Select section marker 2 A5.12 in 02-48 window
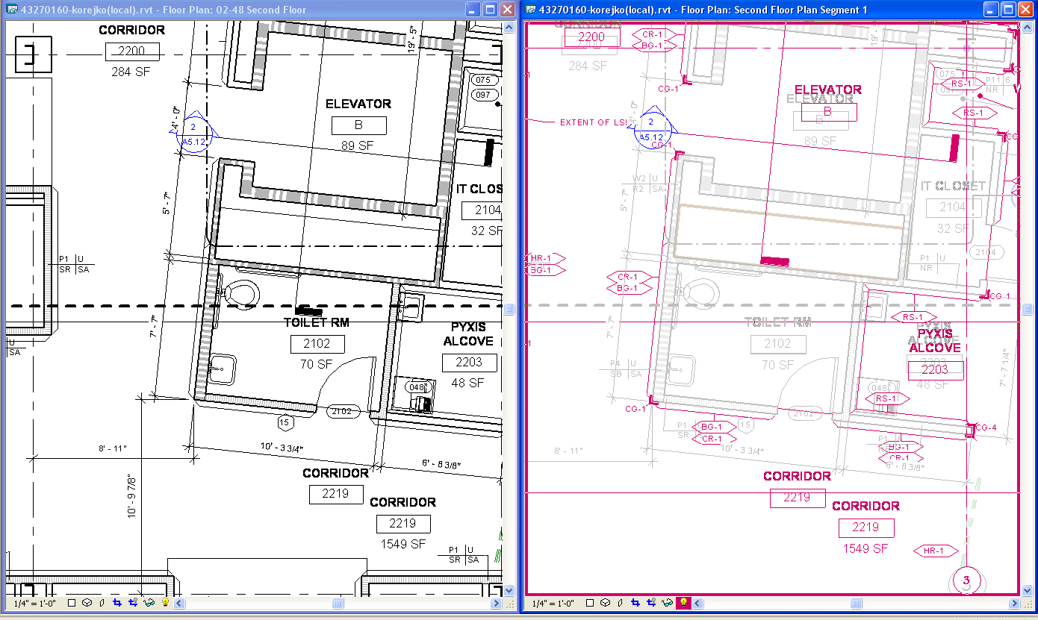Image resolution: width=1038 pixels, height=620 pixels. point(194,134)
